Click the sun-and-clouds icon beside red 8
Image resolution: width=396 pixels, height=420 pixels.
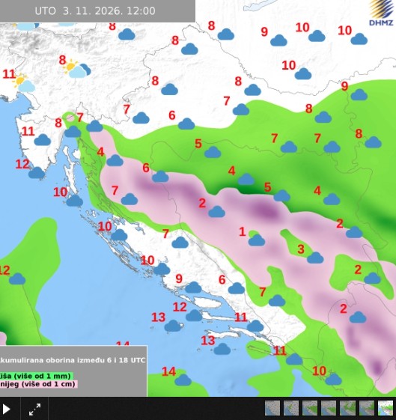pyautogui.click(x=78, y=69)
